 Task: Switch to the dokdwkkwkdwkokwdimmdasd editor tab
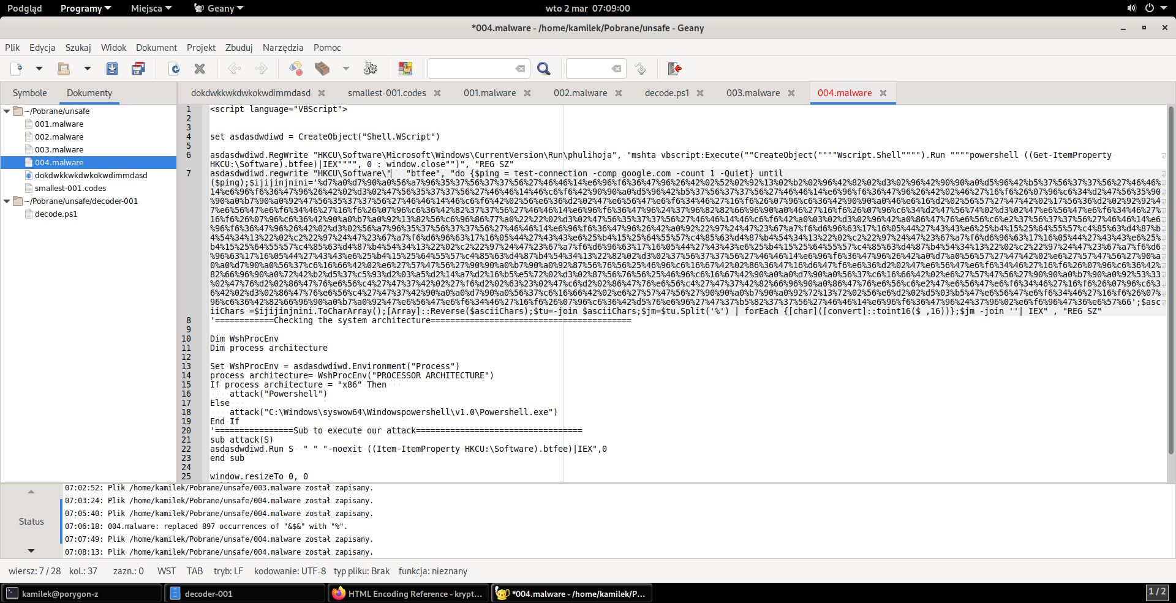[251, 93]
